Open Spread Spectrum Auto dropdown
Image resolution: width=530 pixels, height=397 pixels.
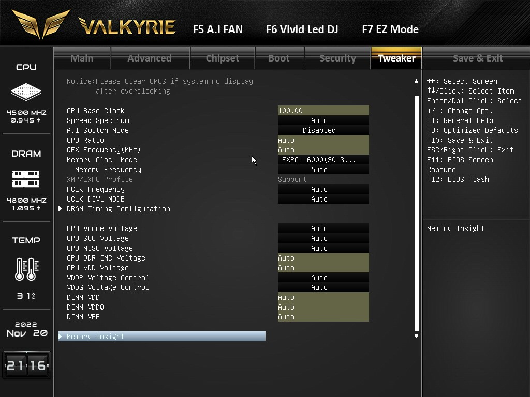pos(323,120)
